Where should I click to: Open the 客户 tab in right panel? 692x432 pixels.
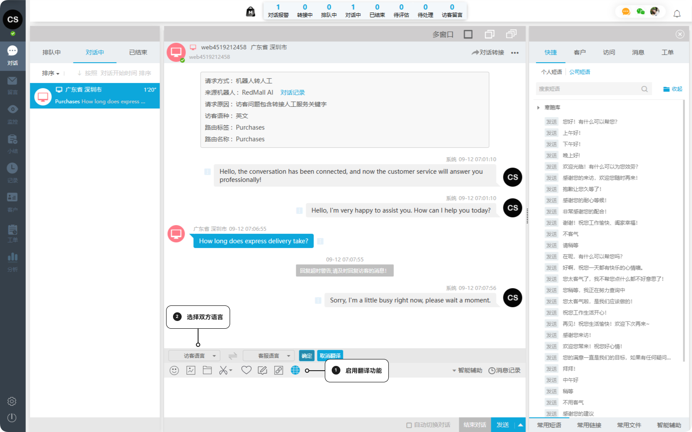click(x=580, y=52)
